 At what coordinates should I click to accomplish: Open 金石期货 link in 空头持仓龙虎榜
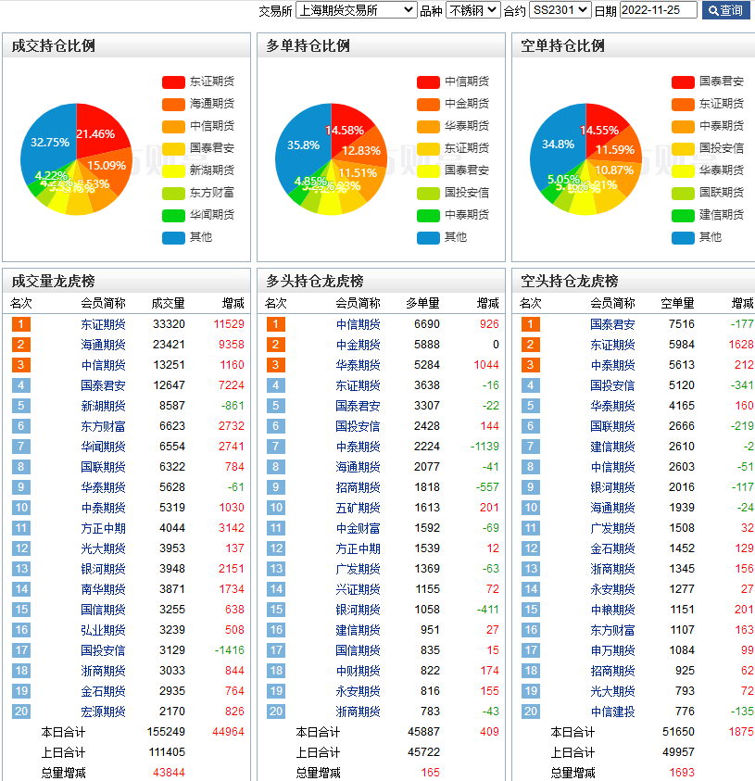coord(612,548)
